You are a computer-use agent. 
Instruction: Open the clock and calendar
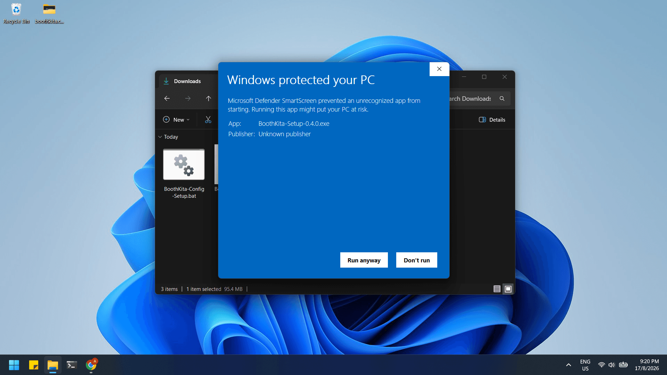coord(647,365)
